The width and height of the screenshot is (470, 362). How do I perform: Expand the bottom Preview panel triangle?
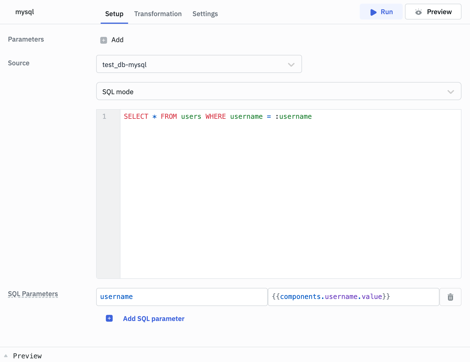6,356
